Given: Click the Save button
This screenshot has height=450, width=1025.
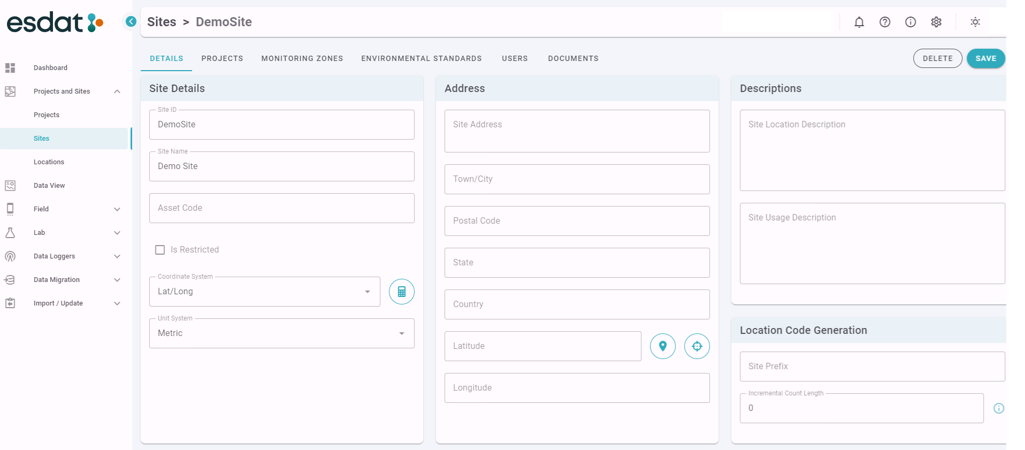Looking at the screenshot, I should click(x=986, y=58).
